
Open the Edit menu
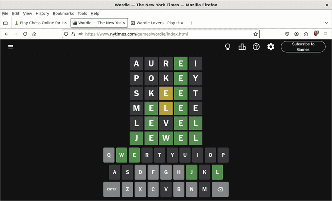pos(16,14)
